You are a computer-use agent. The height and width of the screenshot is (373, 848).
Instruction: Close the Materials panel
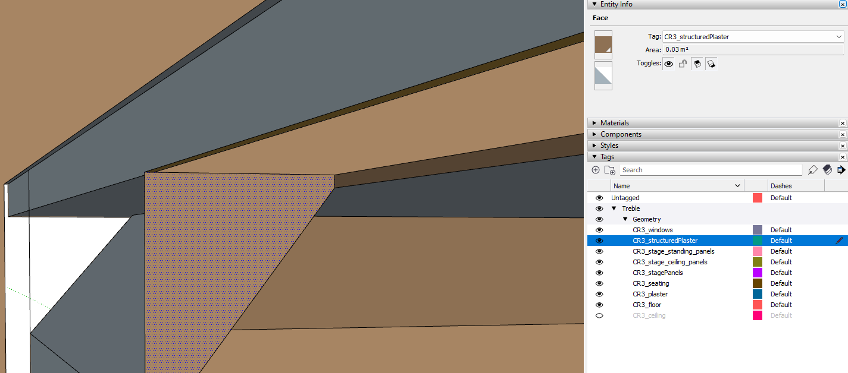(x=843, y=123)
